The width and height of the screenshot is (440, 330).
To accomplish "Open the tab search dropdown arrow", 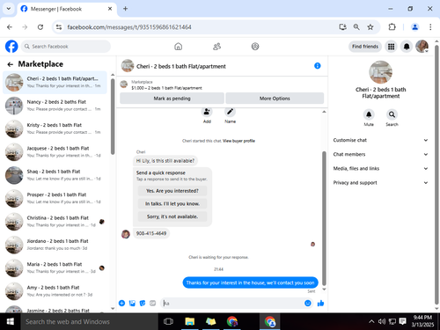I will coord(9,9).
